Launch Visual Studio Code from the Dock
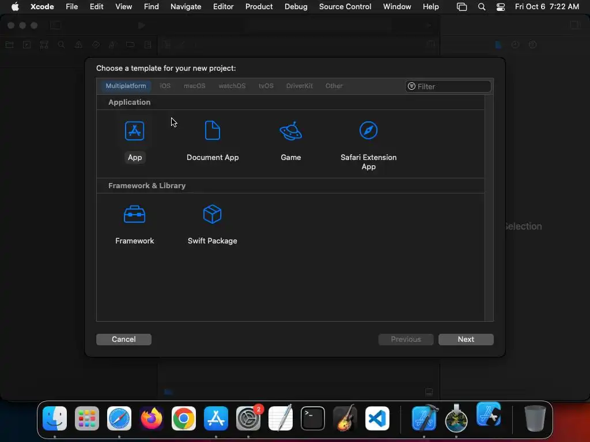This screenshot has width=590, height=442. click(377, 418)
